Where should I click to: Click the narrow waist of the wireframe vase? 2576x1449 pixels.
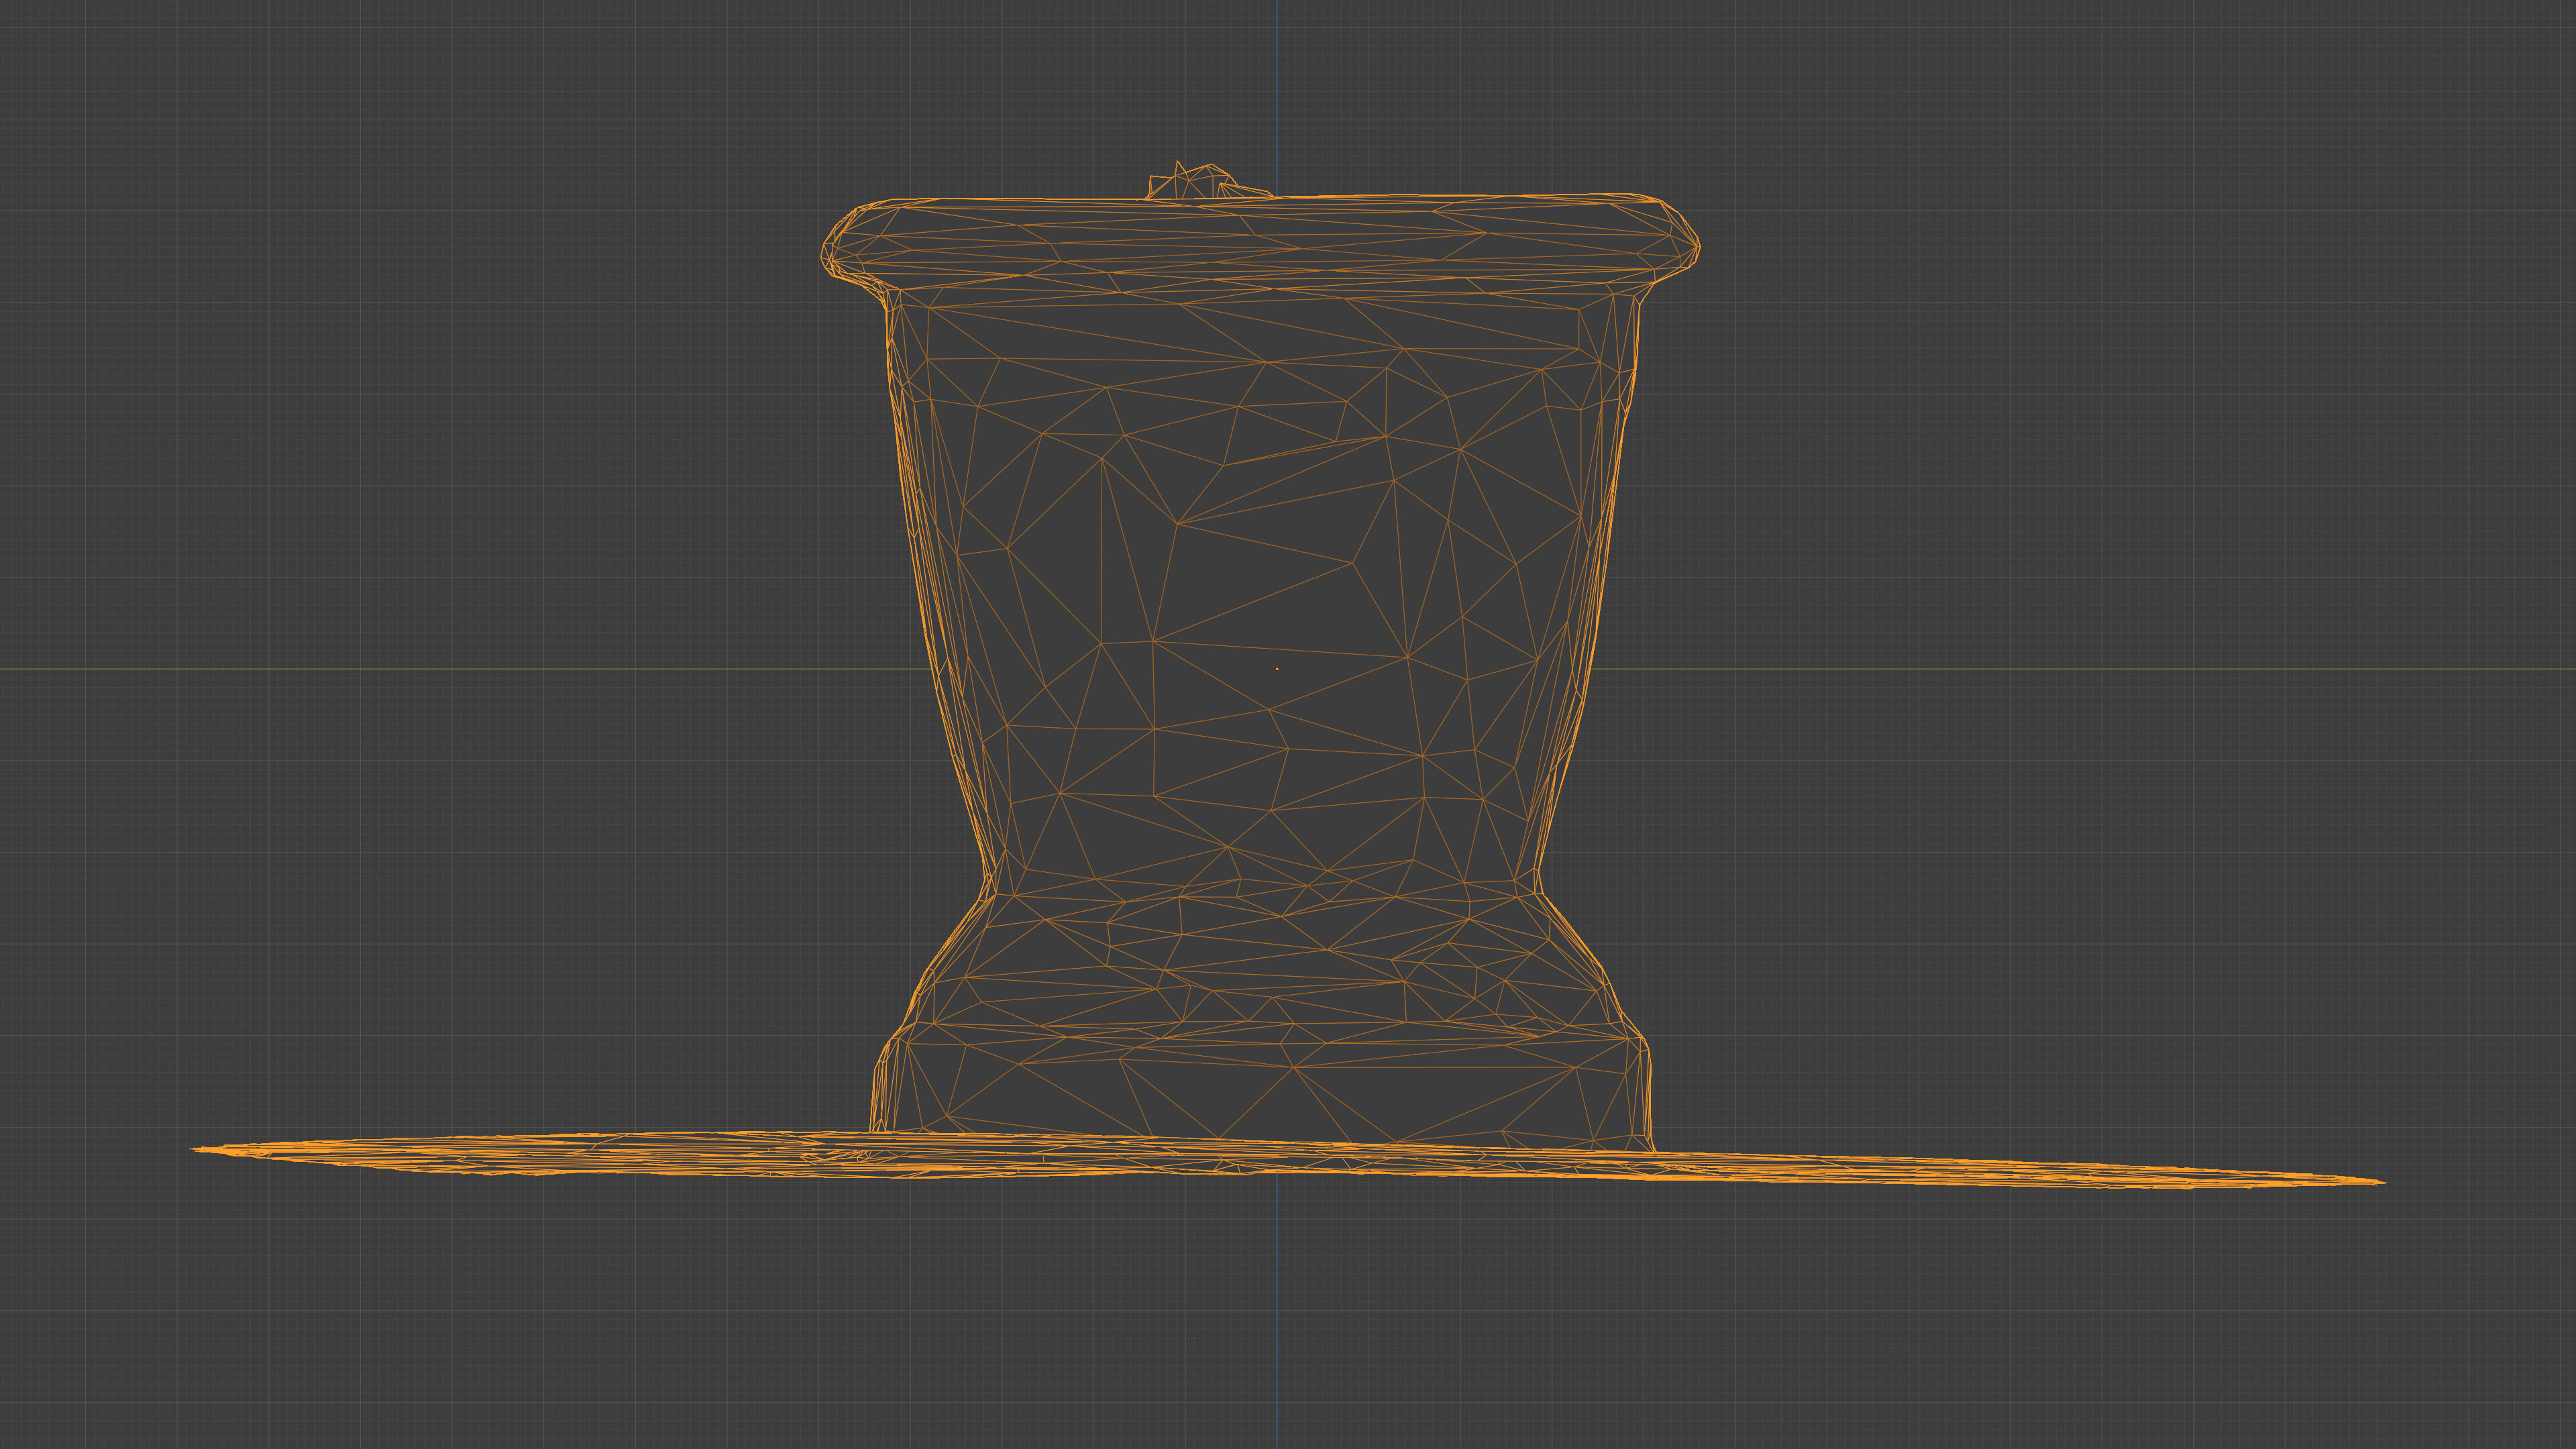1262,885
